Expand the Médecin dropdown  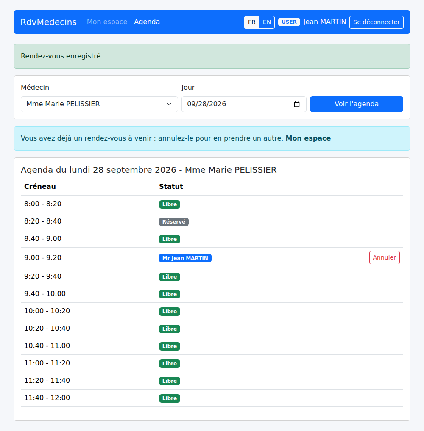click(99, 104)
